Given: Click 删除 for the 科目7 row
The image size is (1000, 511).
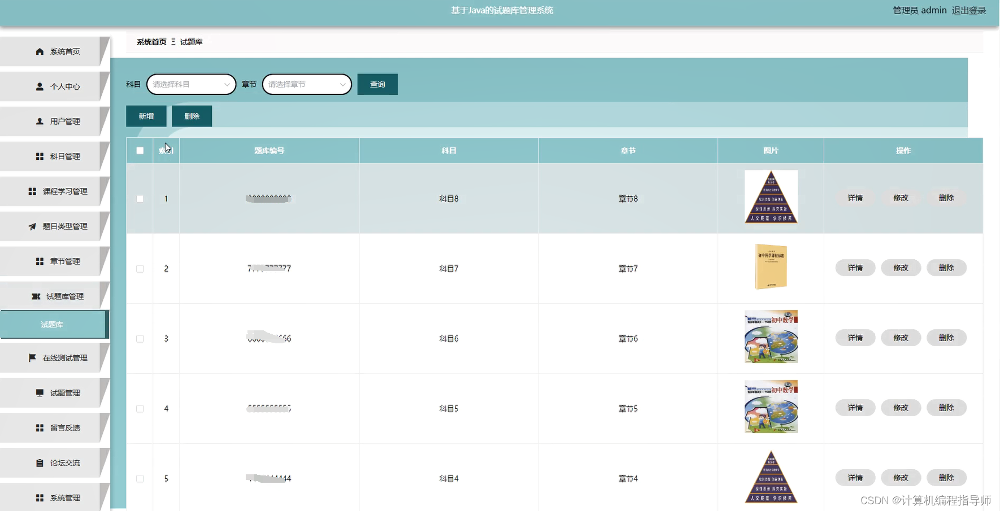Looking at the screenshot, I should coord(946,268).
